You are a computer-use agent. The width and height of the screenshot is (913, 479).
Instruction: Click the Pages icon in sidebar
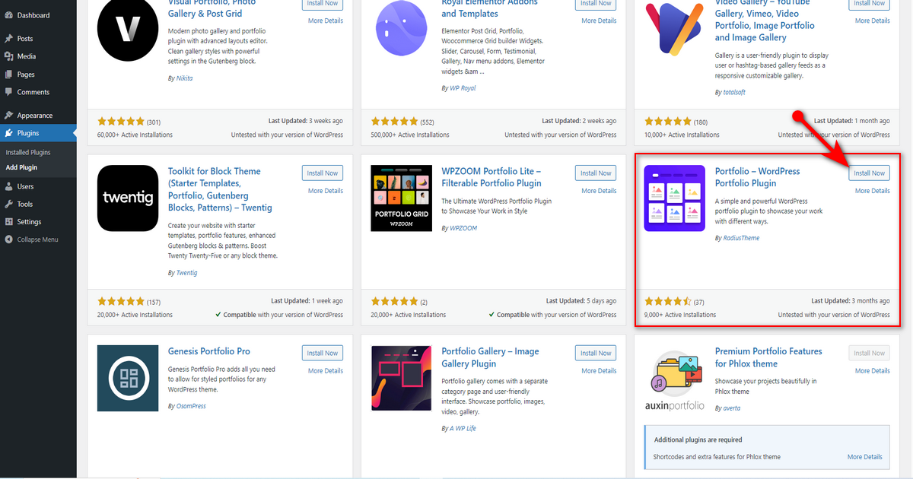click(8, 75)
